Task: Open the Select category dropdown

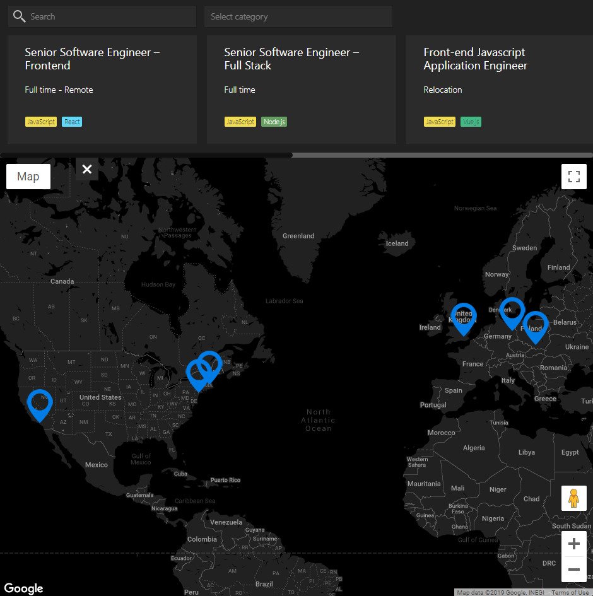Action: click(298, 16)
